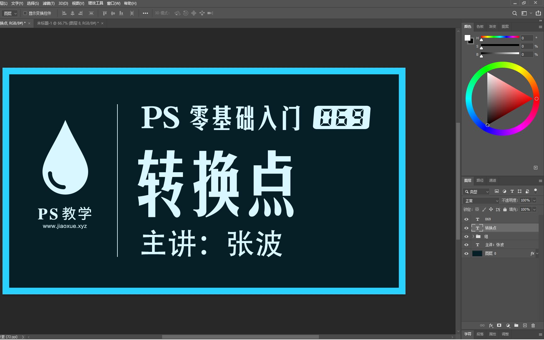Viewport: 544px width, 340px height.
Task: Click the lock all padlock icon
Action: [505, 209]
